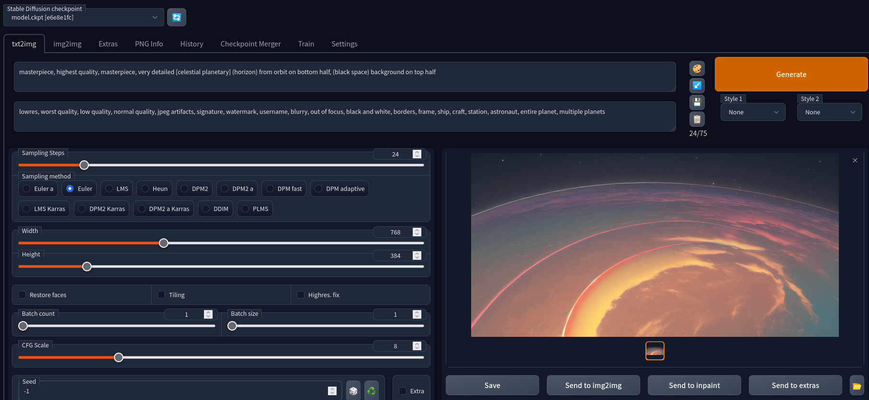Click the palette artist icon beside prompt

(697, 68)
